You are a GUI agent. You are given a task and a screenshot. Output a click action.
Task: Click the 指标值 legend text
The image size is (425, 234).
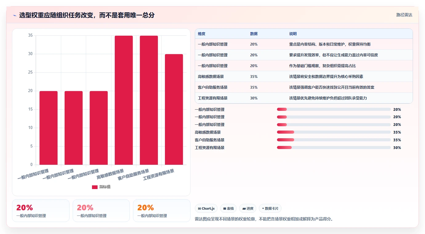pos(105,187)
